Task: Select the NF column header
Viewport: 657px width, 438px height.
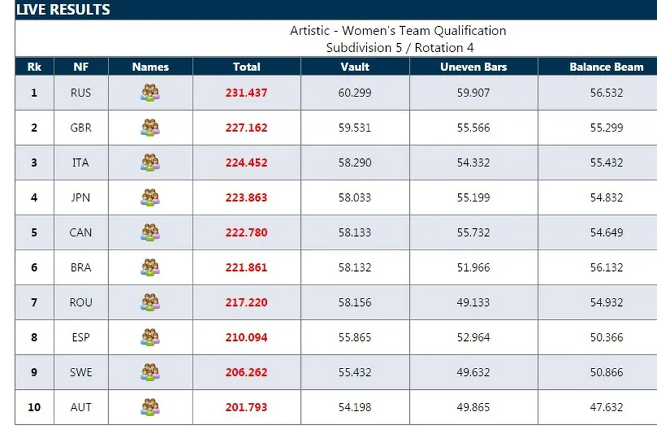Action: click(81, 67)
